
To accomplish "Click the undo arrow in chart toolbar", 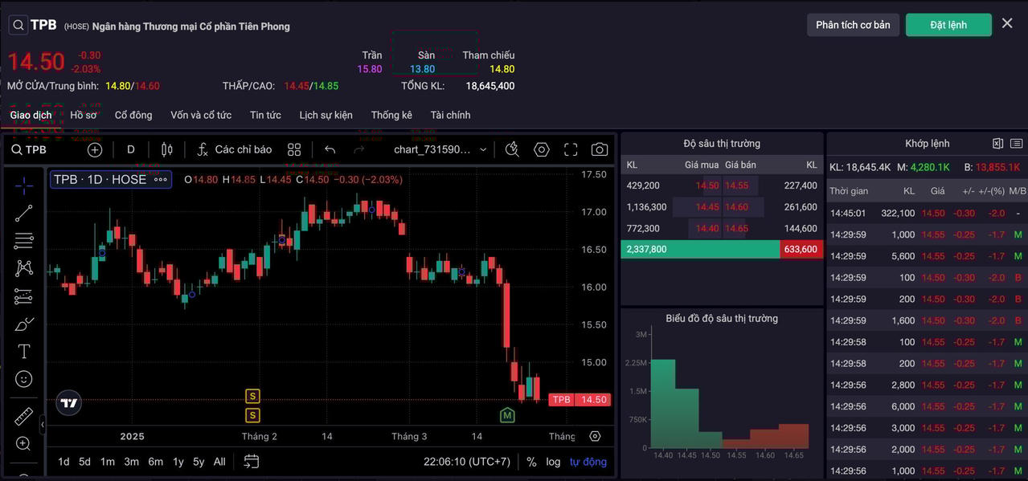I will point(330,149).
